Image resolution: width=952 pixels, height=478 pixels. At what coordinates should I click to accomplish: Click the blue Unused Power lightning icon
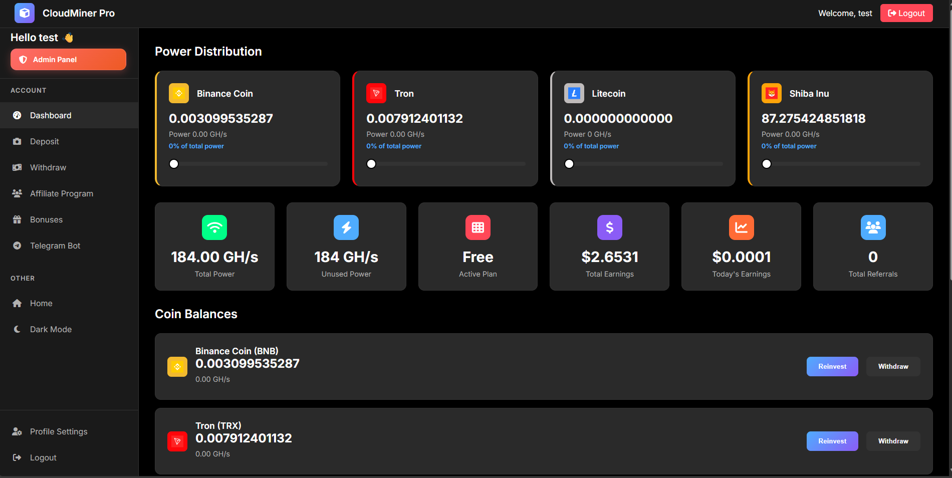click(x=346, y=227)
